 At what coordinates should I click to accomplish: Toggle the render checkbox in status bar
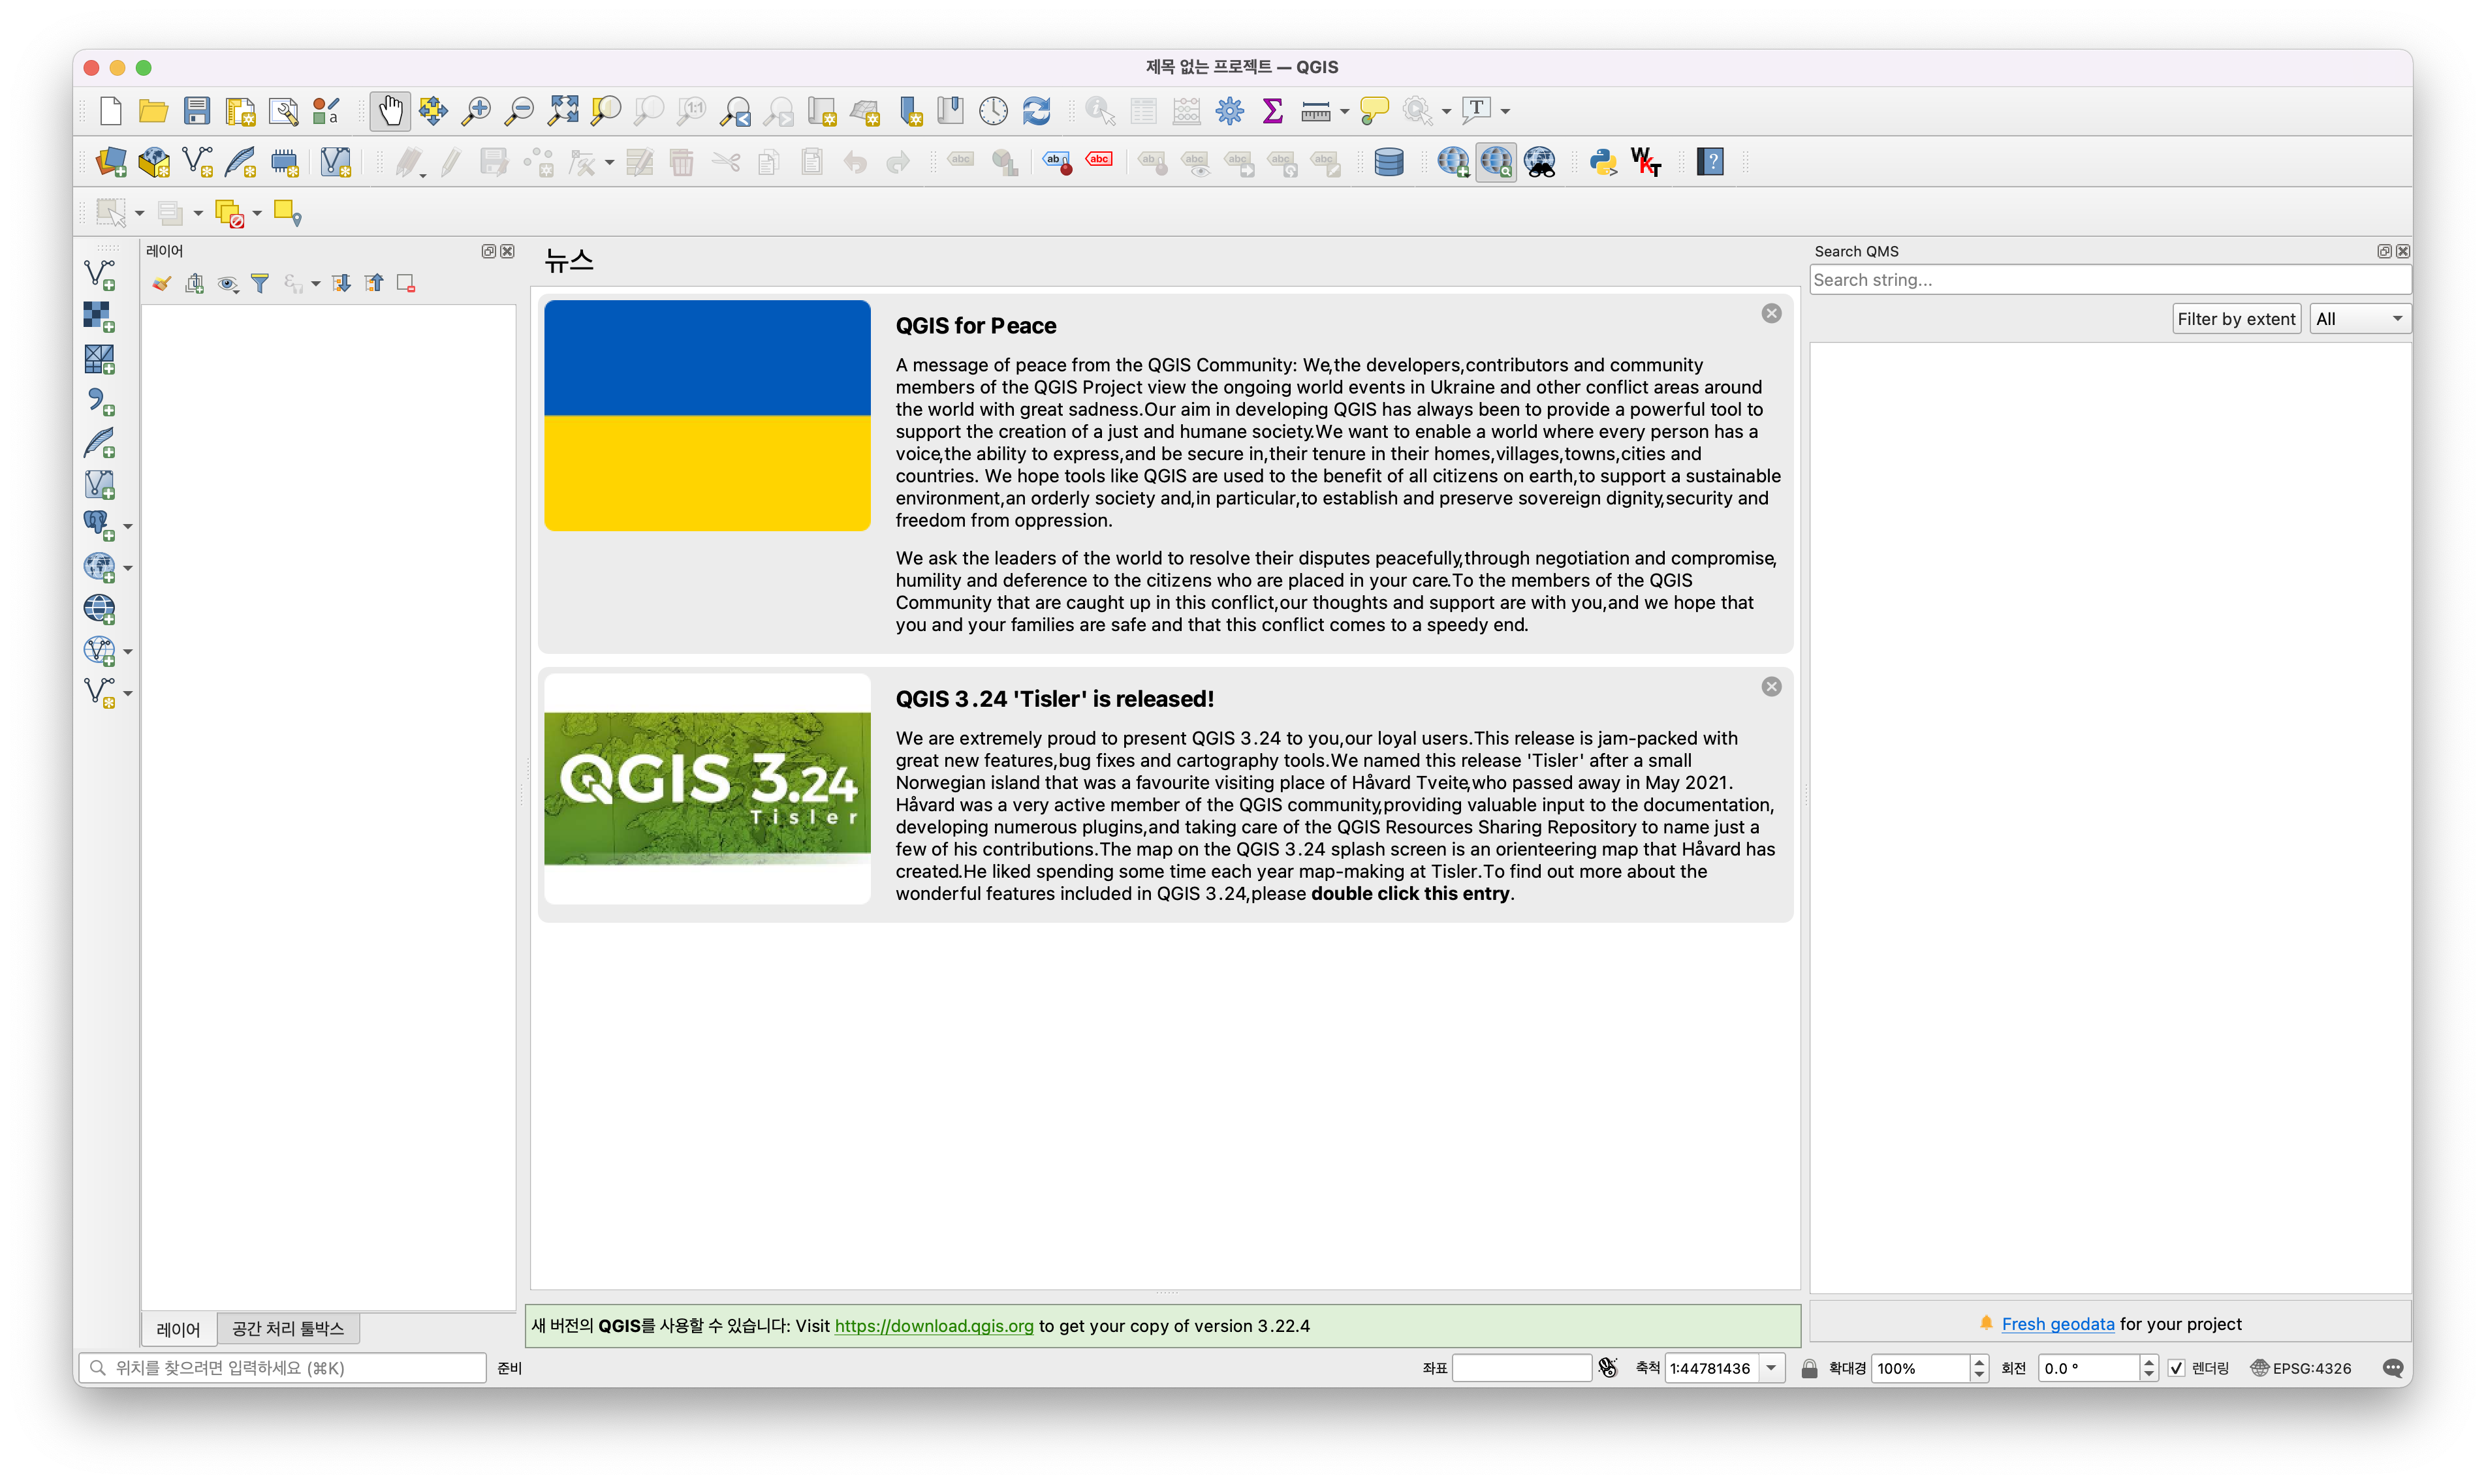pyautogui.click(x=2176, y=1368)
